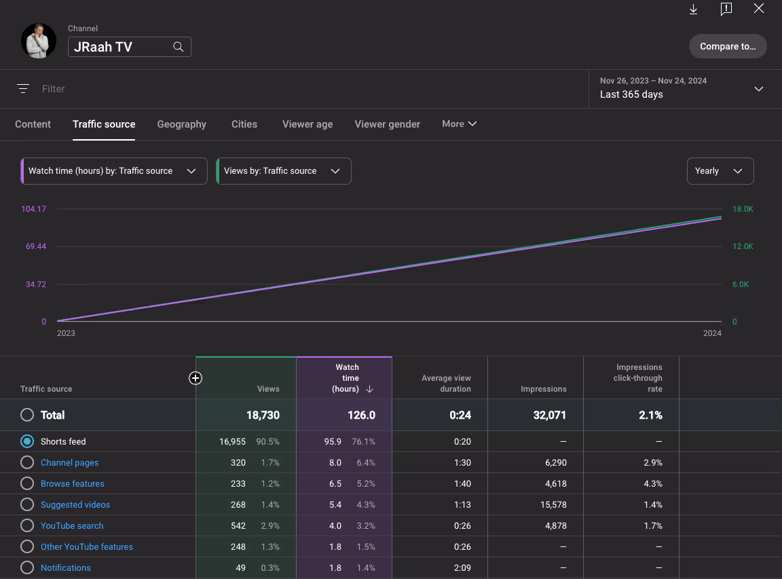Open the filter lines icon

(23, 89)
